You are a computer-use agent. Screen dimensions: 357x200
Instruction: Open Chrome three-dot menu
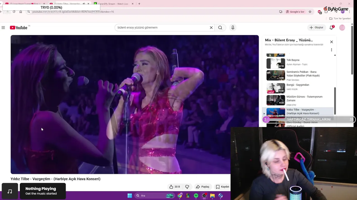pos(349,12)
